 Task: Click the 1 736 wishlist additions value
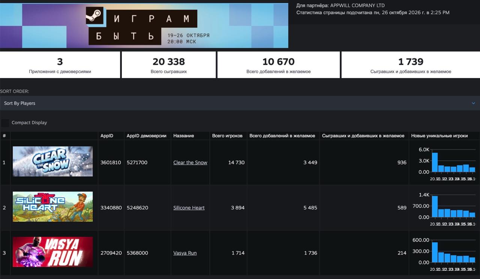[310, 253]
